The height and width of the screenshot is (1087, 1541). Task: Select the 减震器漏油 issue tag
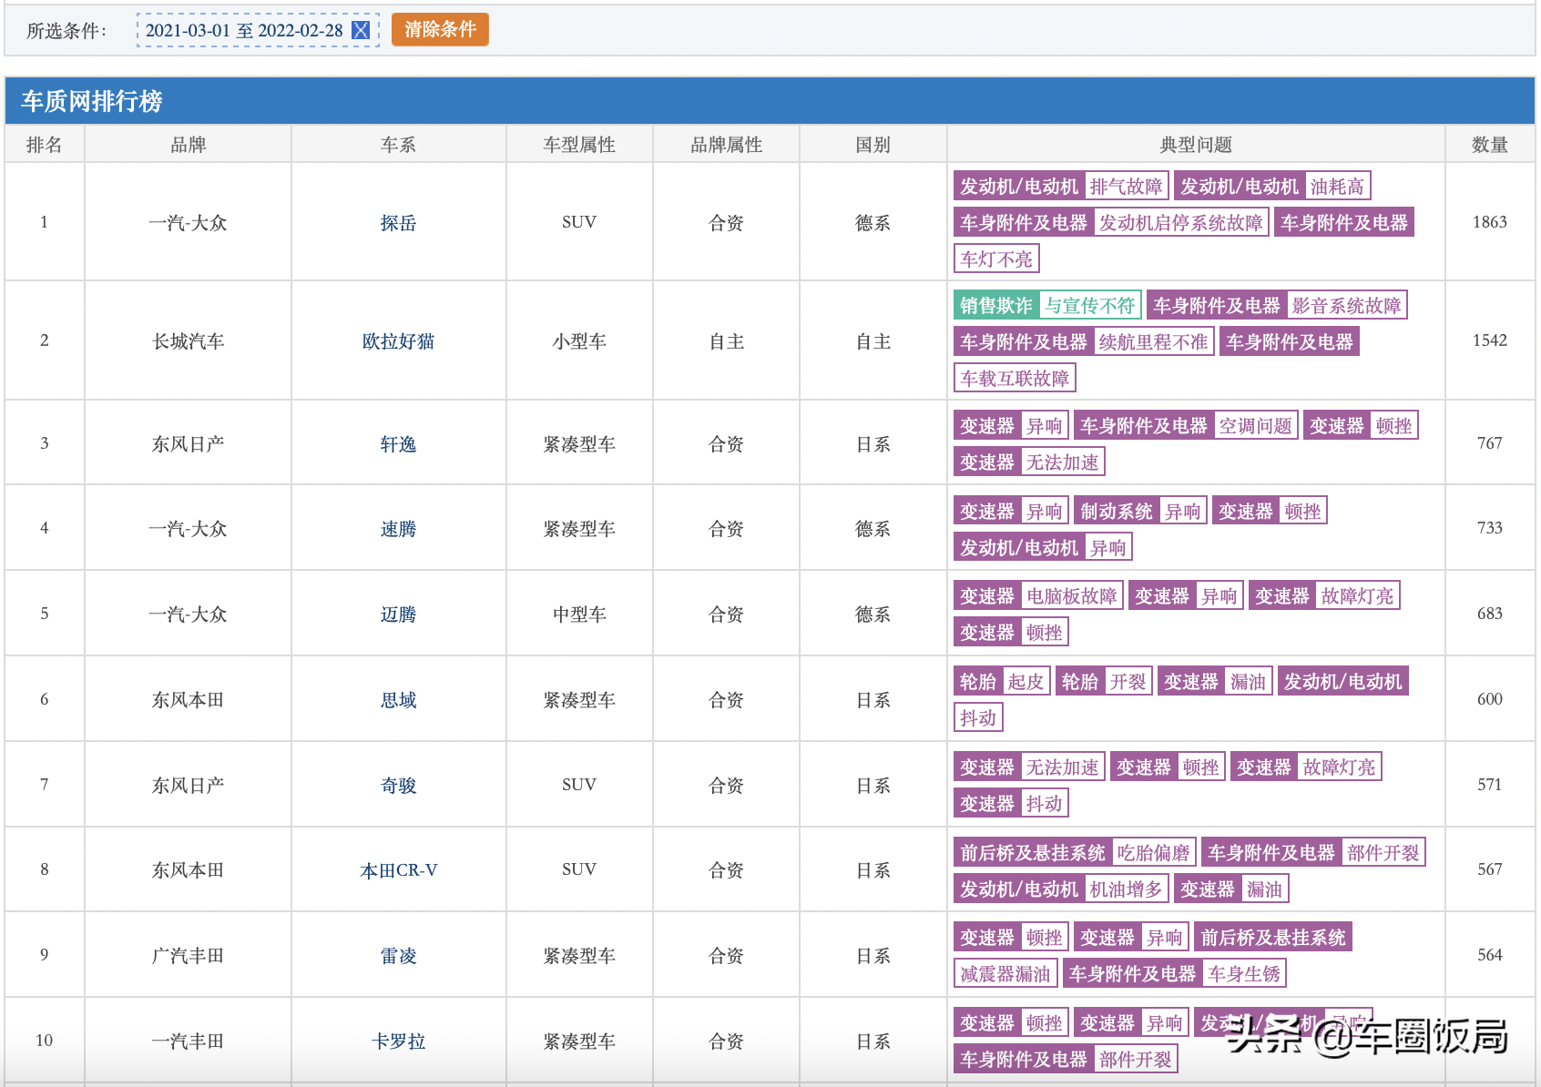pyautogui.click(x=1005, y=974)
